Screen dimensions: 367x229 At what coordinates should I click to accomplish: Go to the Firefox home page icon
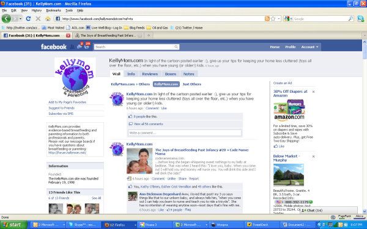click(x=48, y=19)
